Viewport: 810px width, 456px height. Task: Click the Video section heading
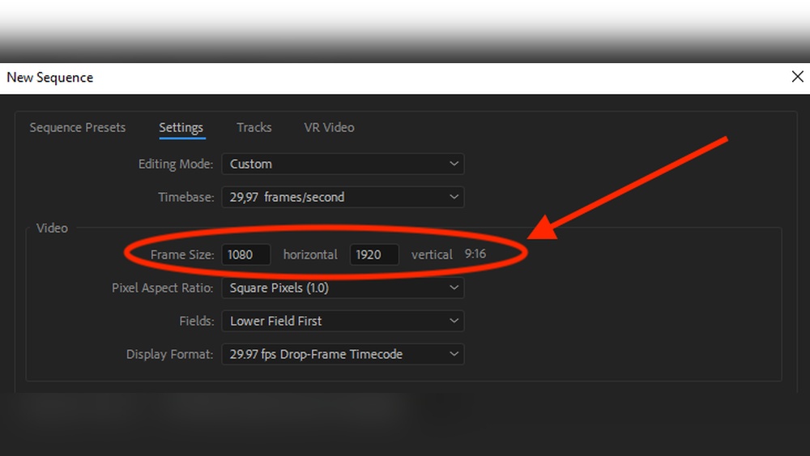(52, 228)
